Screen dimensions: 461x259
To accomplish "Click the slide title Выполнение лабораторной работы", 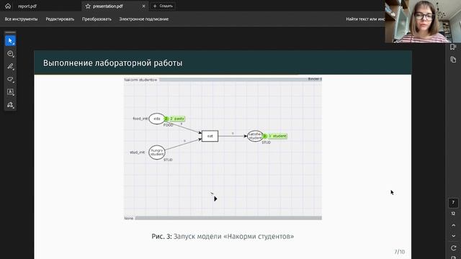I will click(112, 63).
